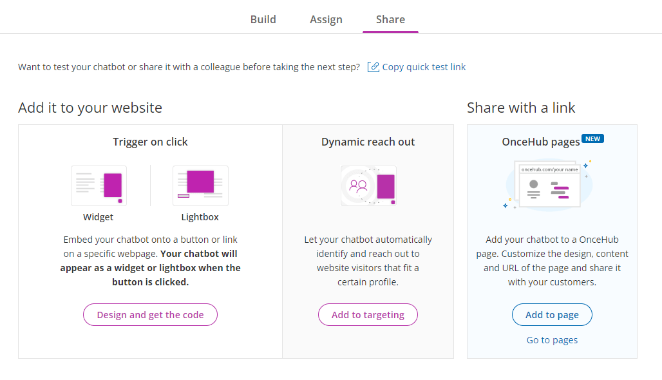Click the OnceHub pages illustration

click(549, 184)
